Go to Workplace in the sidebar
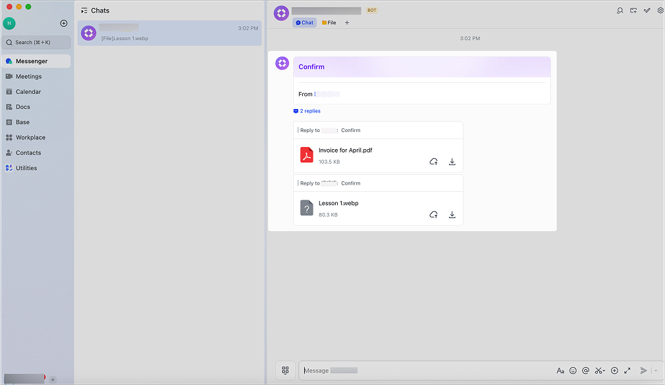The height and width of the screenshot is (385, 665). 30,137
